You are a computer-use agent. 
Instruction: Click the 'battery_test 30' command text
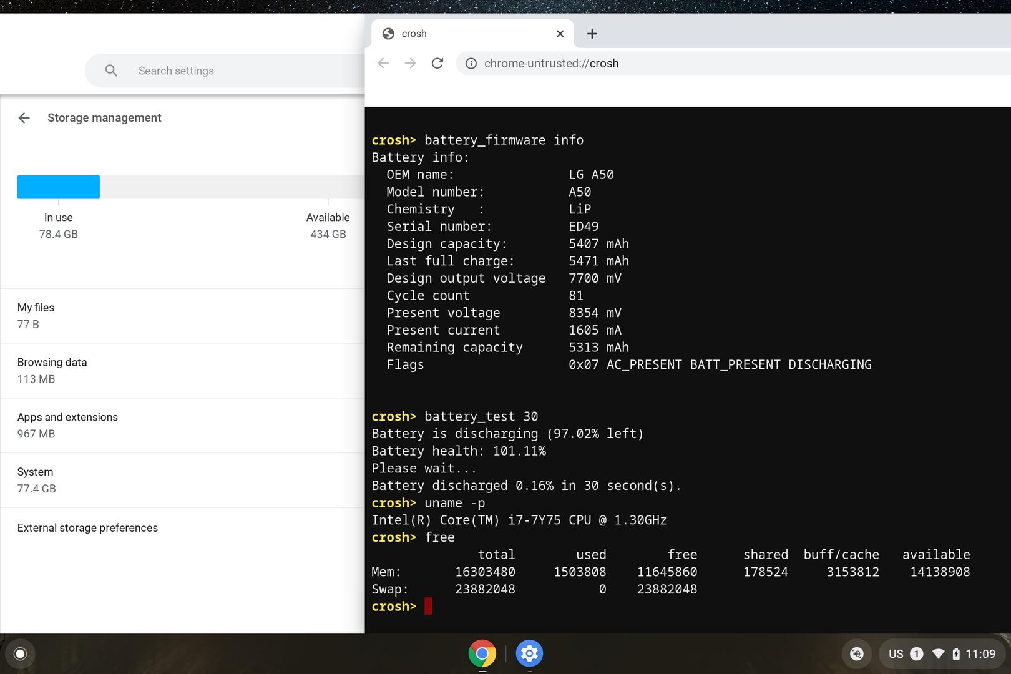point(481,416)
